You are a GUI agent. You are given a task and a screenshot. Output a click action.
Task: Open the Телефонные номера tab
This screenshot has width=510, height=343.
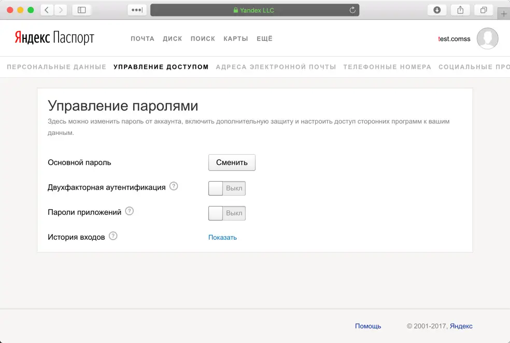point(387,67)
